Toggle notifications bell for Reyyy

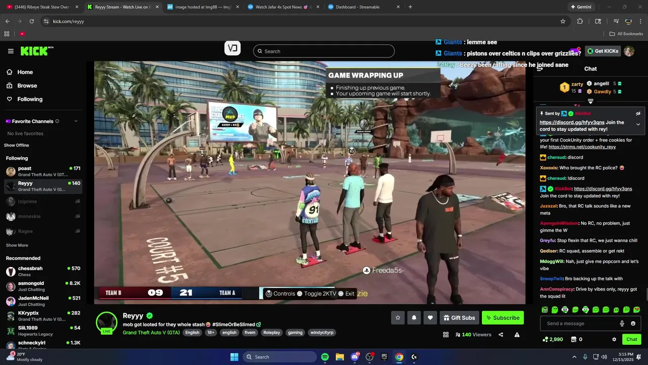(x=414, y=318)
